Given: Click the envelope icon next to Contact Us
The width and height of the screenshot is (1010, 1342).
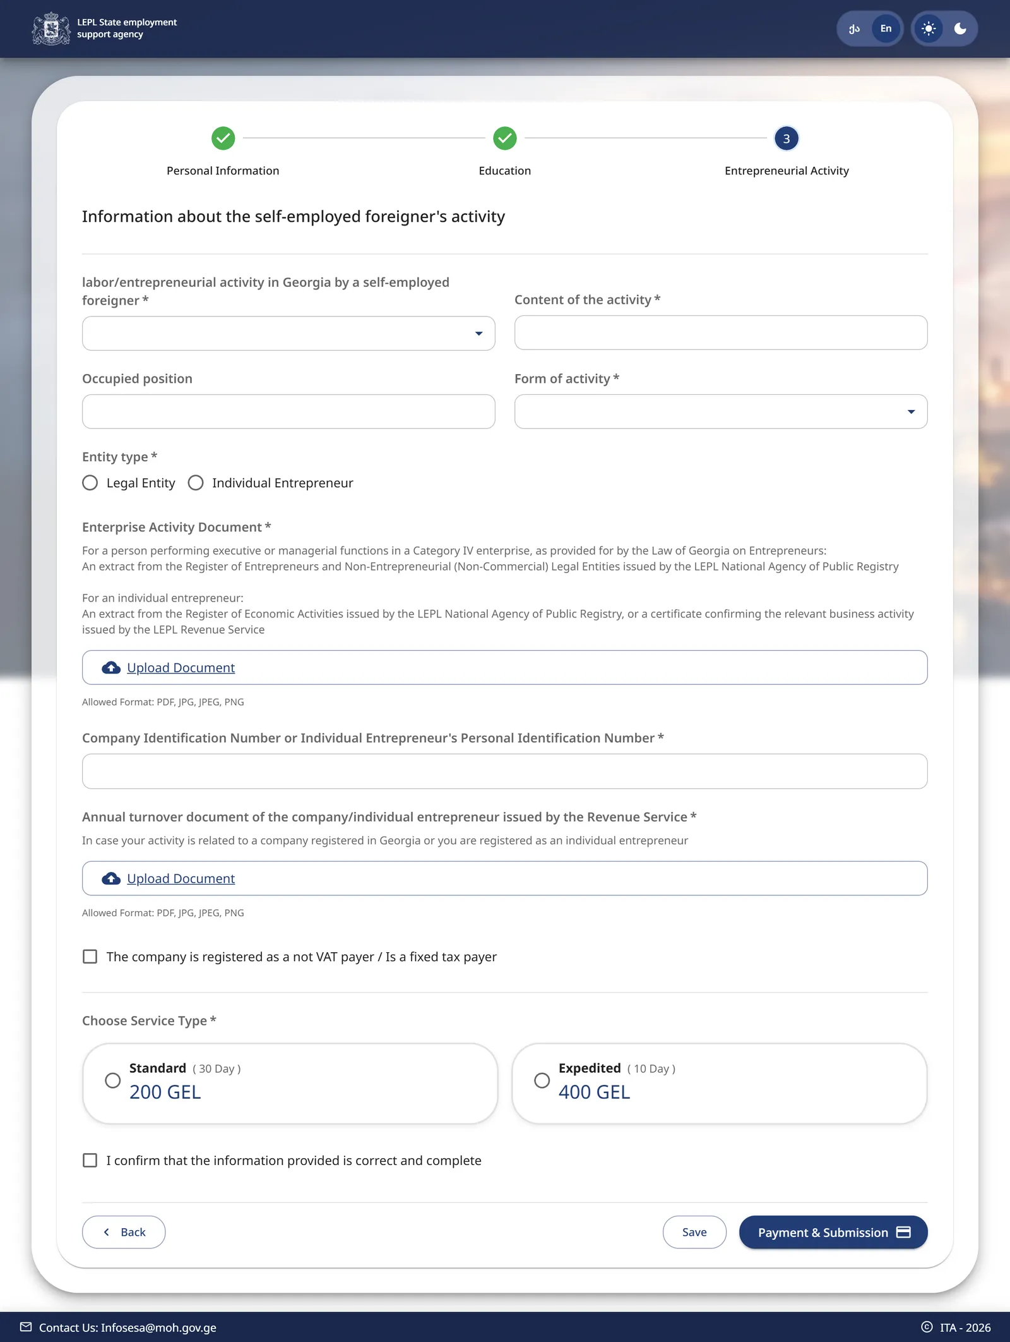Looking at the screenshot, I should tap(26, 1327).
